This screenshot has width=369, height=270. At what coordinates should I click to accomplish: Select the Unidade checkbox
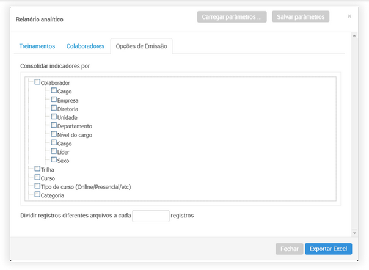54,117
